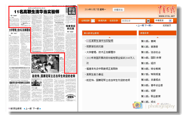Select 返回目录 in the orange navigation bar
This screenshot has width=182, height=115.
pyautogui.click(x=114, y=21)
